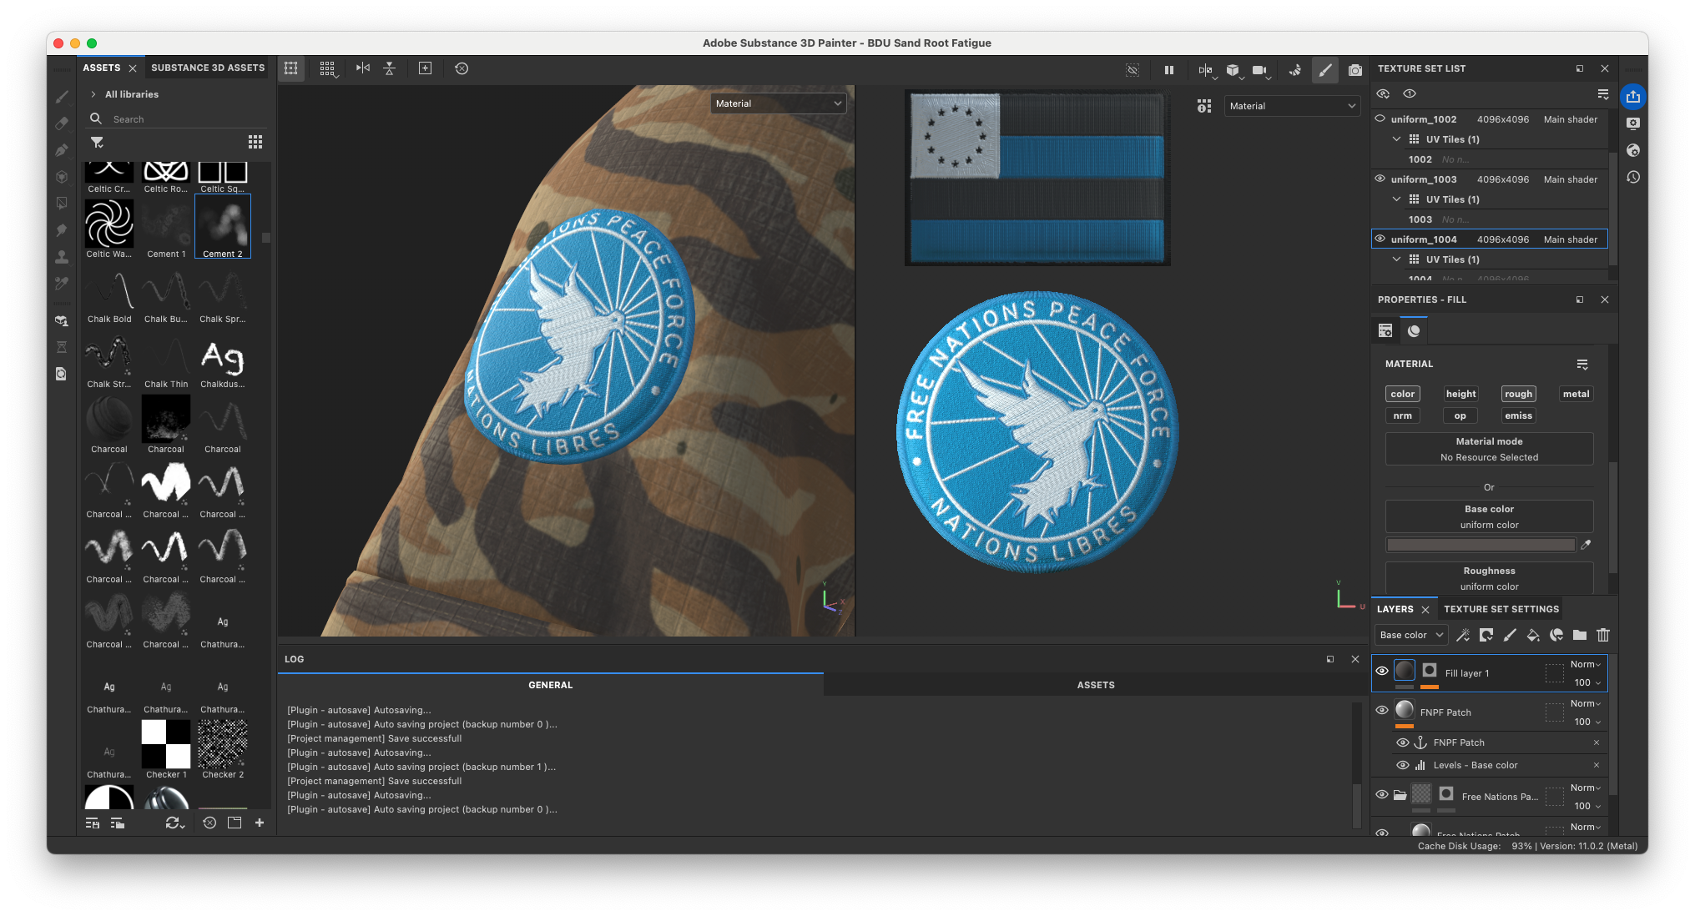The width and height of the screenshot is (1695, 916).
Task: Select the Eraser tool in left toolbar
Action: (62, 123)
